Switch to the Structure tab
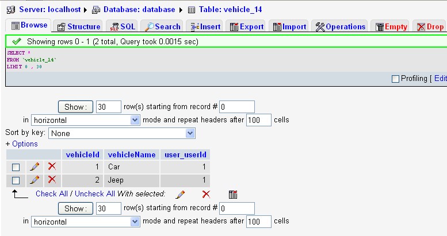Image resolution: width=447 pixels, height=236 pixels. [78, 27]
